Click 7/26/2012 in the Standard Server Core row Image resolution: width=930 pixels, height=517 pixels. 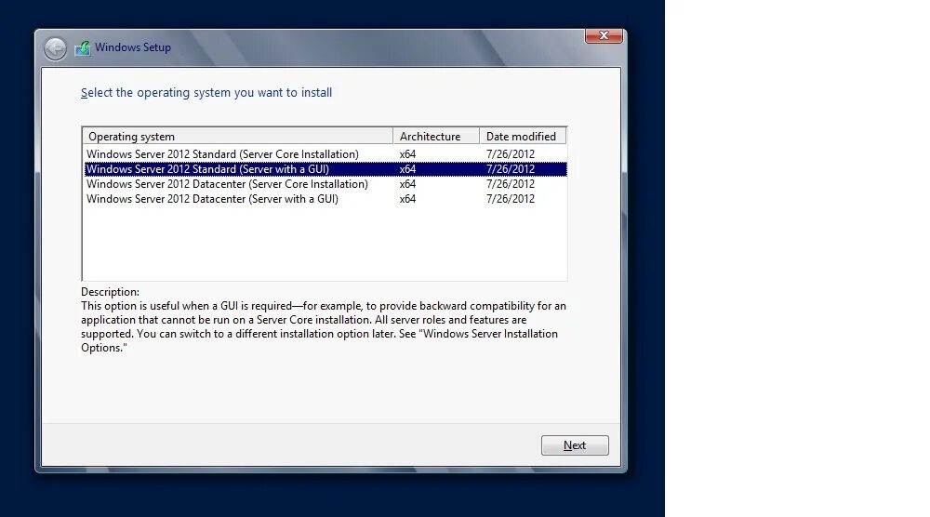[510, 154]
